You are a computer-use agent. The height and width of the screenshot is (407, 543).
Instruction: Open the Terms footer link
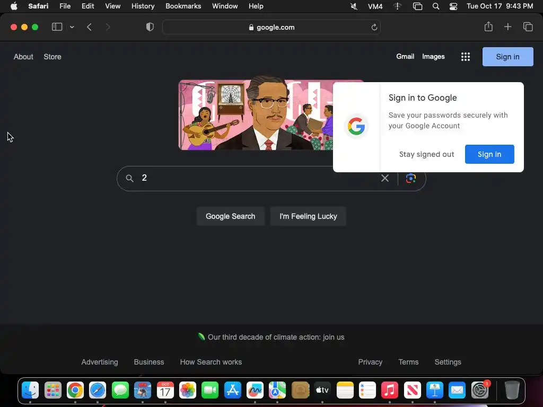(408, 362)
